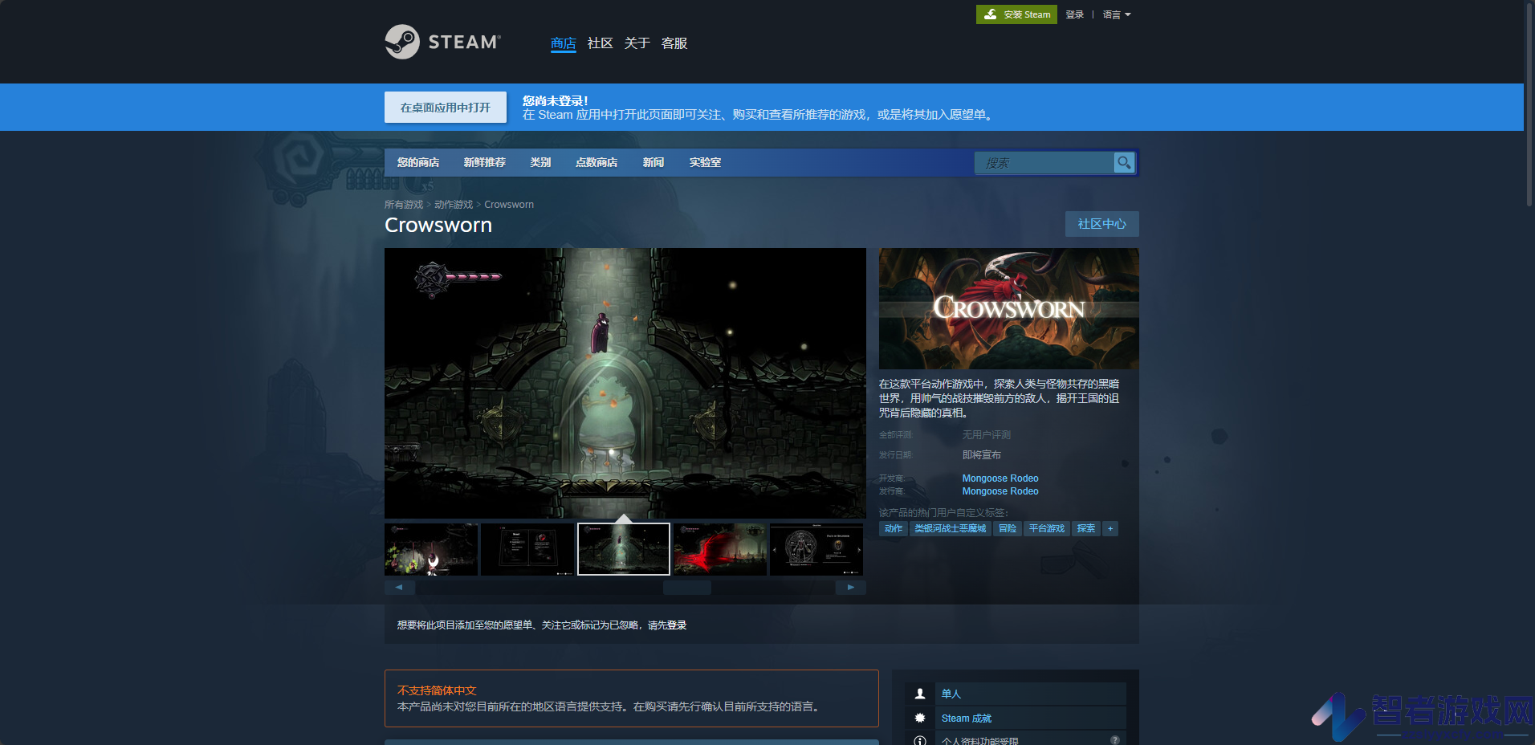
Task: Open the 登录 sign-in link
Action: coord(1075,14)
